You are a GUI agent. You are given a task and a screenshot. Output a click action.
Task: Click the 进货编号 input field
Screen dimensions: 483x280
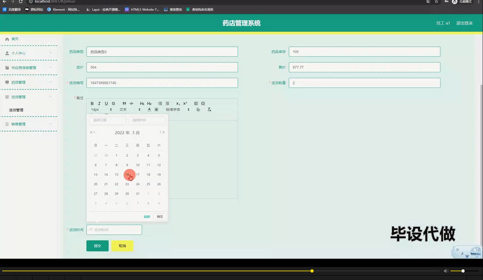(x=162, y=83)
